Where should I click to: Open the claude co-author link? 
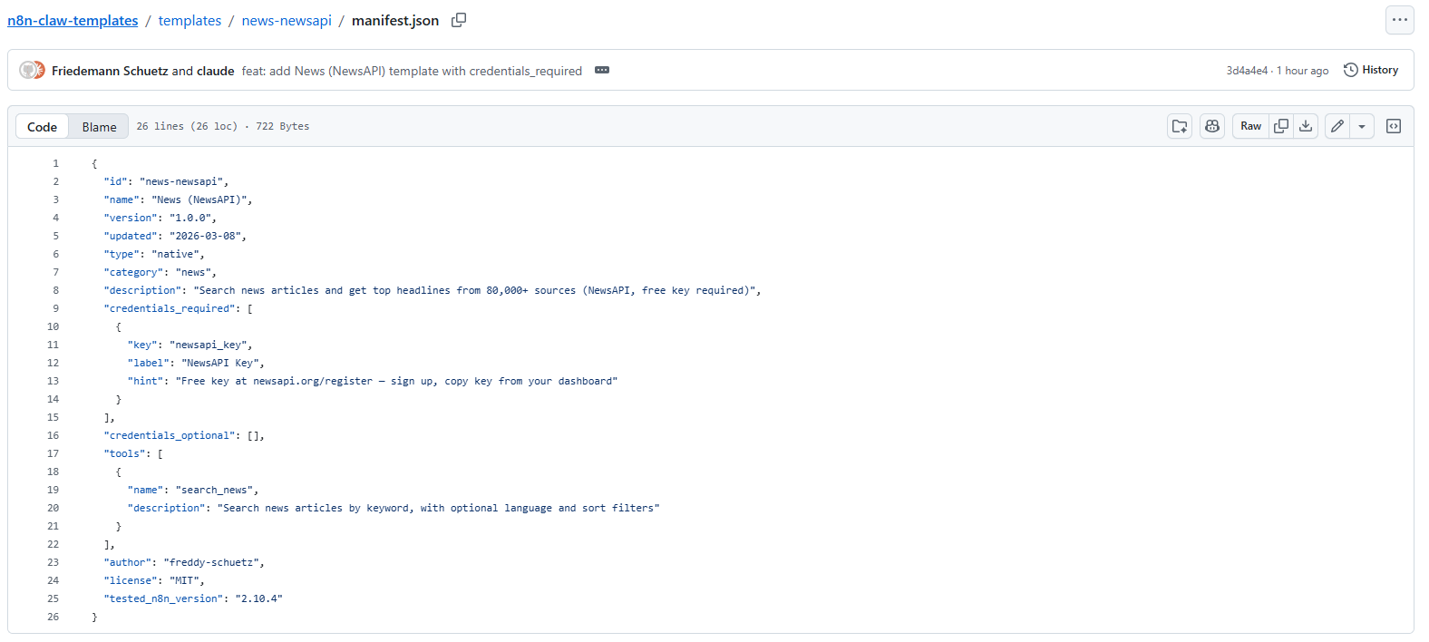215,71
